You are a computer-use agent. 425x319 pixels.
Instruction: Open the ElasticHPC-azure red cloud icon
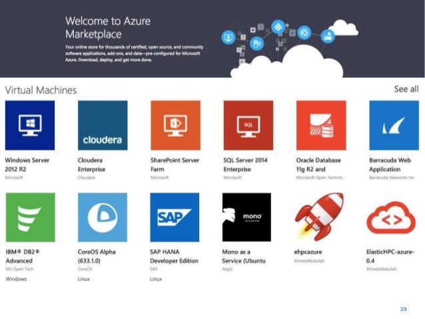pos(391,218)
